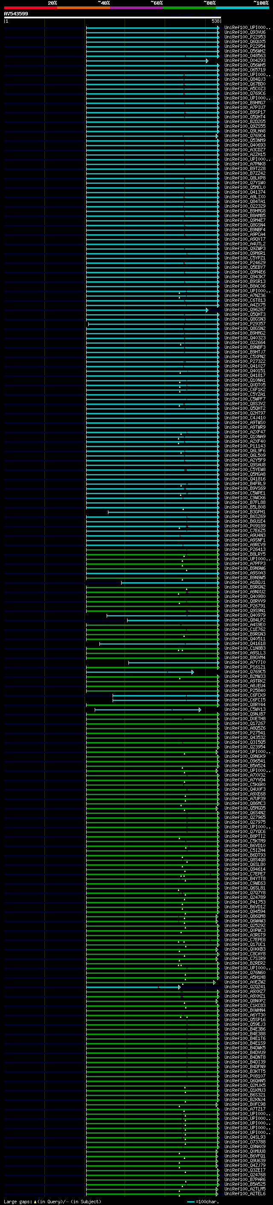The height and width of the screenshot is (1205, 273).
Task: Open the last hit UniRef100_A2TEL6
Action: (x=245, y=1194)
